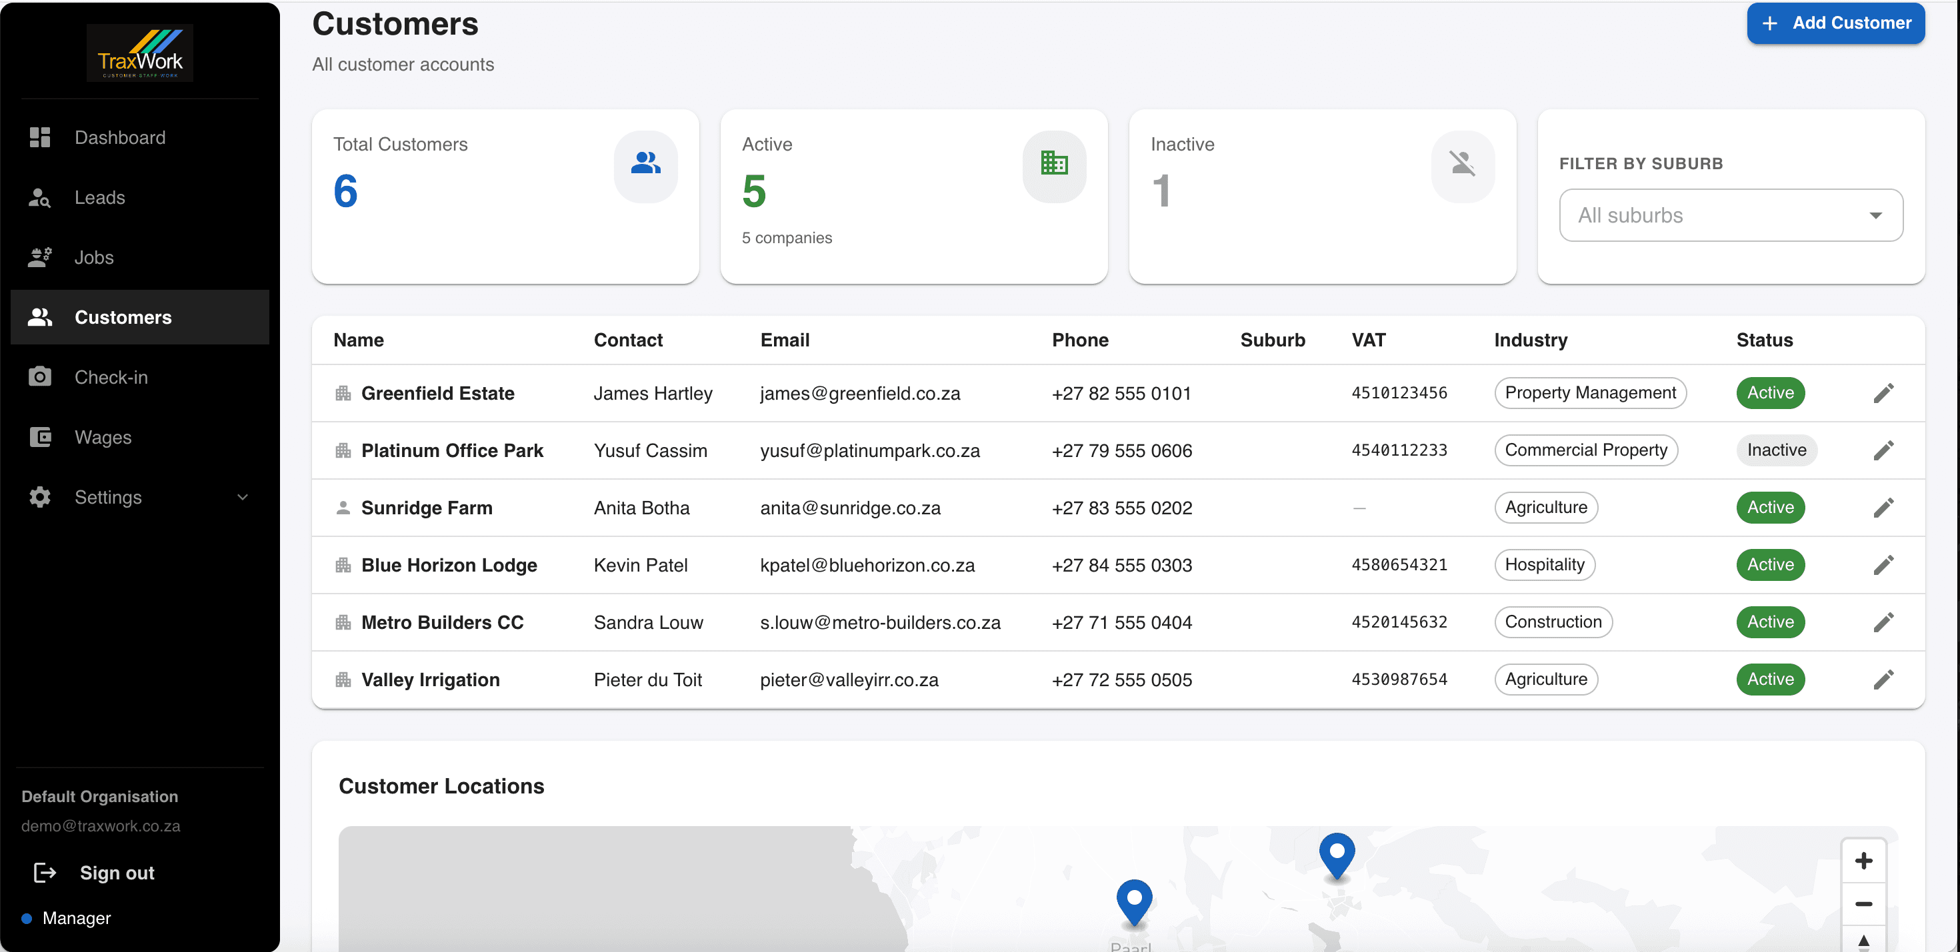Image resolution: width=1960 pixels, height=952 pixels.
Task: Click the Add Customer button
Action: (1835, 23)
